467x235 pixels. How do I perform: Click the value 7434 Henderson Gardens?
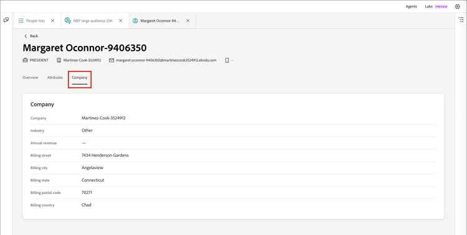click(105, 155)
